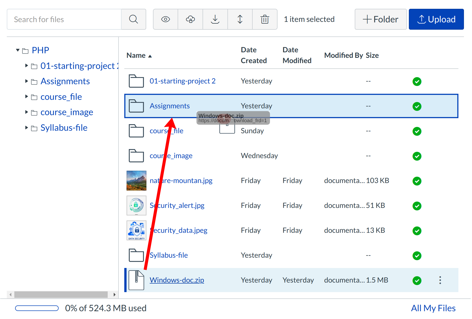Click the Windows-doc.zip file icon
Image resolution: width=472 pixels, height=319 pixels.
point(136,280)
